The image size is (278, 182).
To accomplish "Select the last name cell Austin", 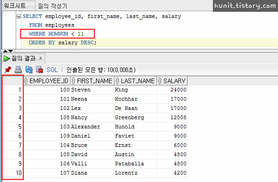I will tap(136, 154).
